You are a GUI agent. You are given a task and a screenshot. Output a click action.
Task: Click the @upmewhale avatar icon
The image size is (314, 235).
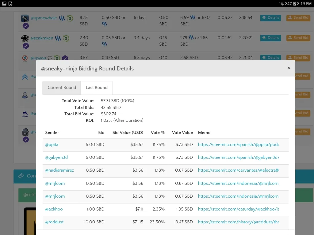pos(25,18)
